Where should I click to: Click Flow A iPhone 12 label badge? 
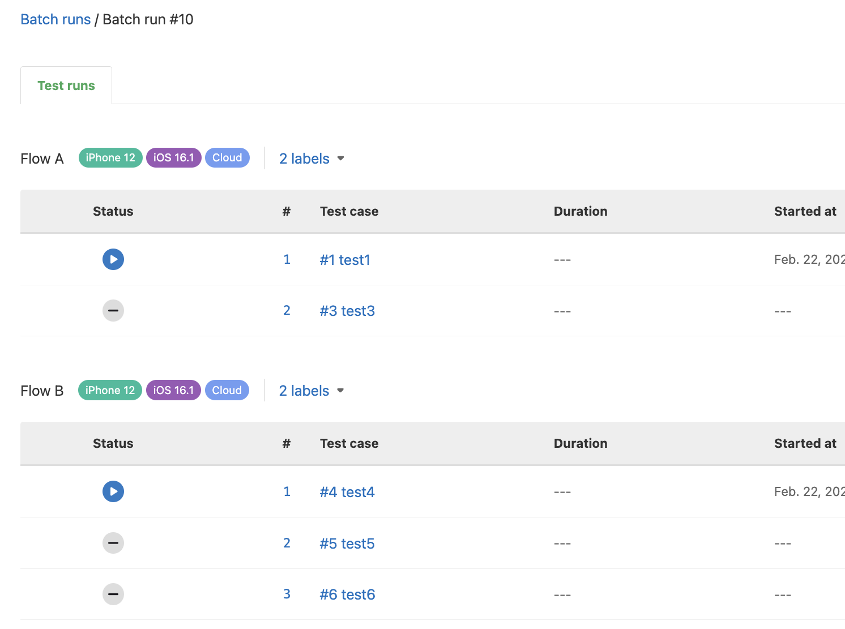point(110,158)
